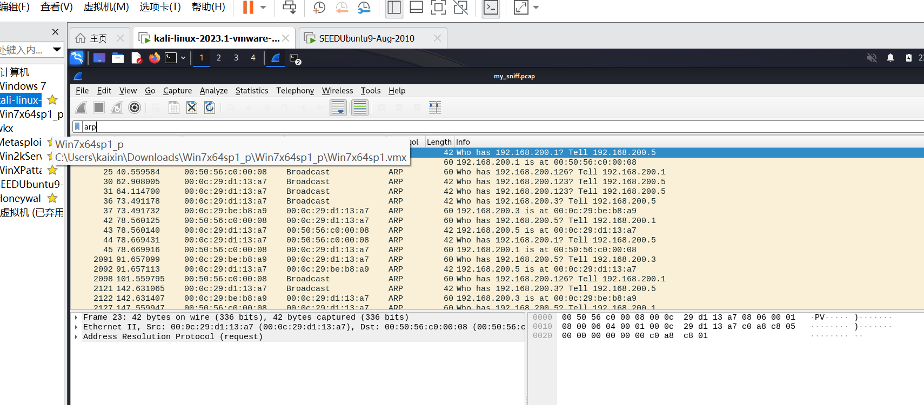924x405 pixels.
Task: Launch the text editor icon in Kali panel
Action: point(136,58)
